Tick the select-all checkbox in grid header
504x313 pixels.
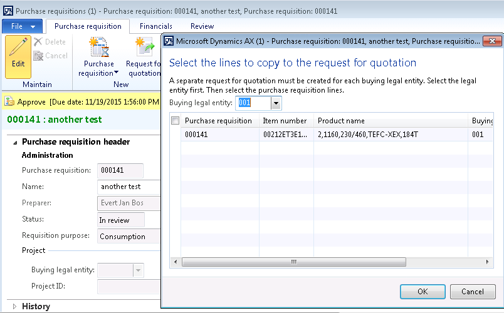[176, 121]
